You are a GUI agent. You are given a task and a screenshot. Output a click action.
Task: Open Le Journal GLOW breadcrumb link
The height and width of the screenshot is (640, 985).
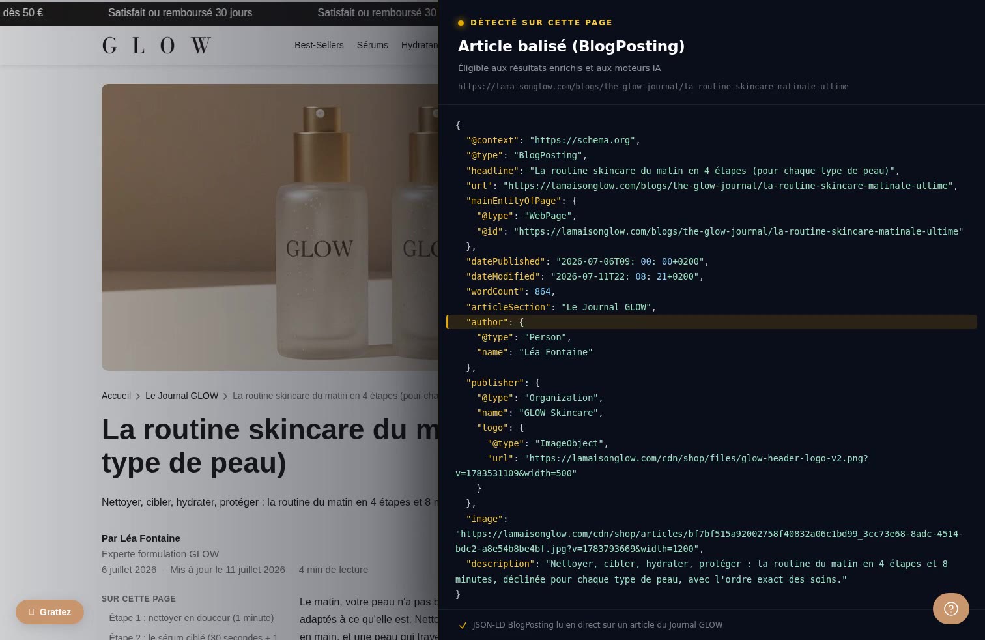click(182, 396)
